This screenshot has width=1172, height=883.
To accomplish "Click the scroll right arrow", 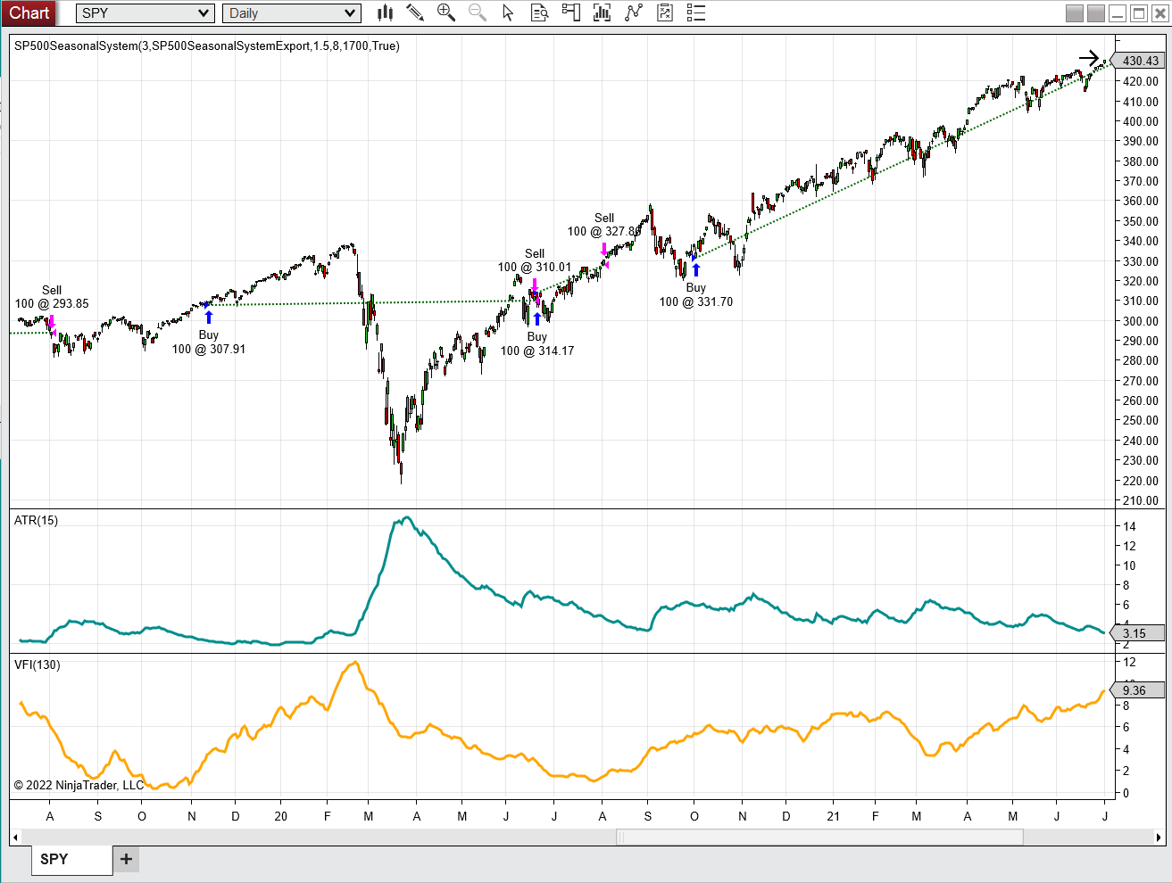I will point(1159,837).
